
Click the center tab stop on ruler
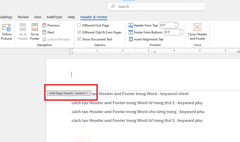(155, 51)
